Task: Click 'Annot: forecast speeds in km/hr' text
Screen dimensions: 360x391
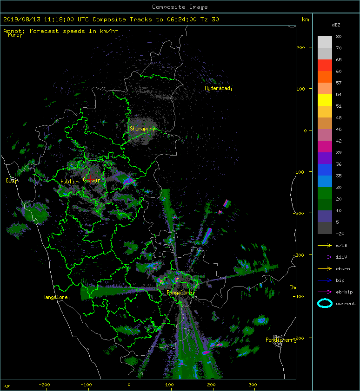Action: pyautogui.click(x=61, y=31)
